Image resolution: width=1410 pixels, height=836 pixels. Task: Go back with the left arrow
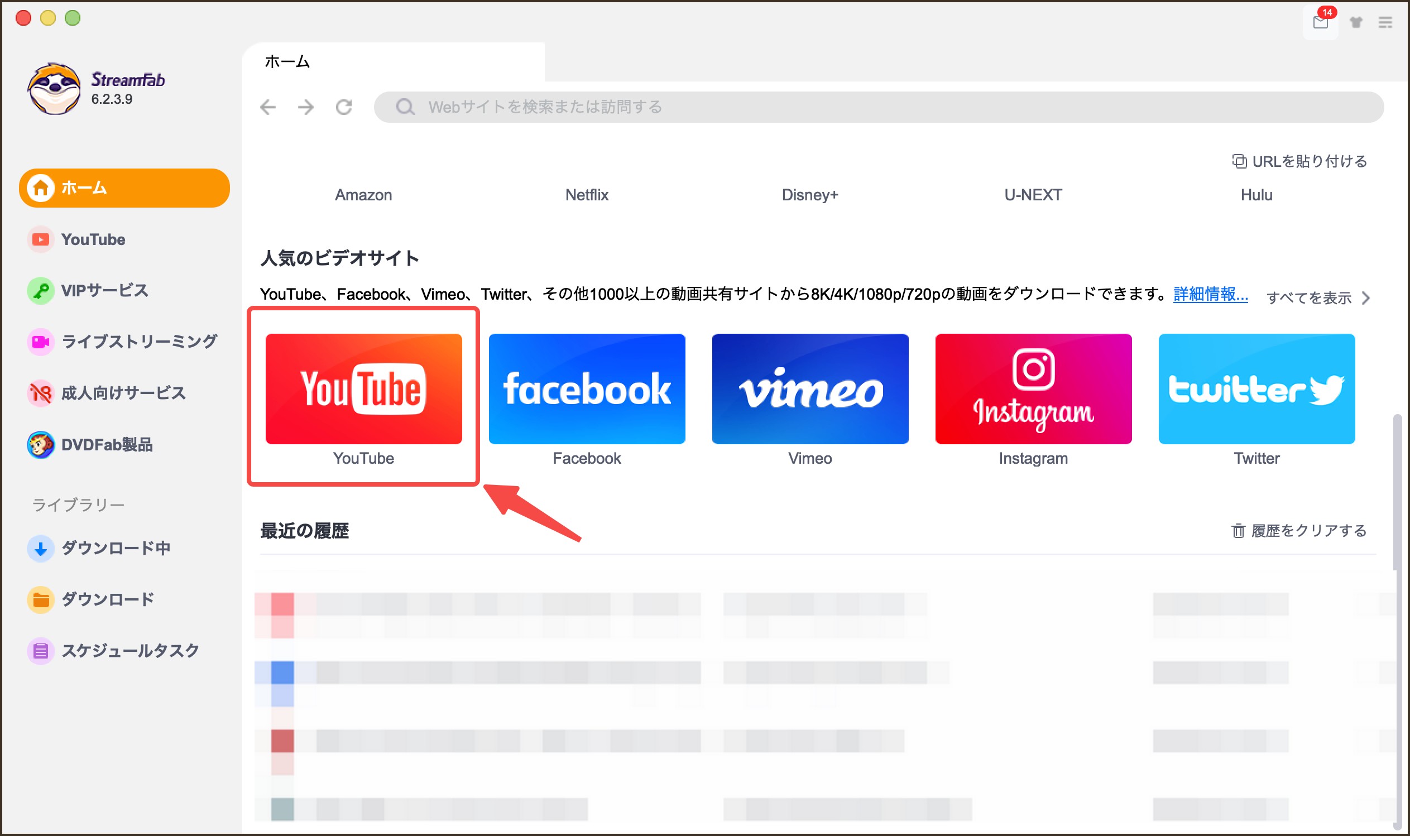(268, 107)
